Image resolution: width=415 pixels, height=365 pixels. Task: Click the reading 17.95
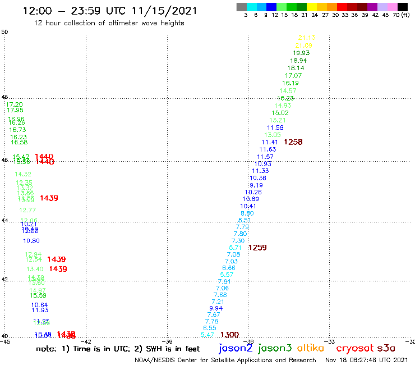(x=15, y=109)
